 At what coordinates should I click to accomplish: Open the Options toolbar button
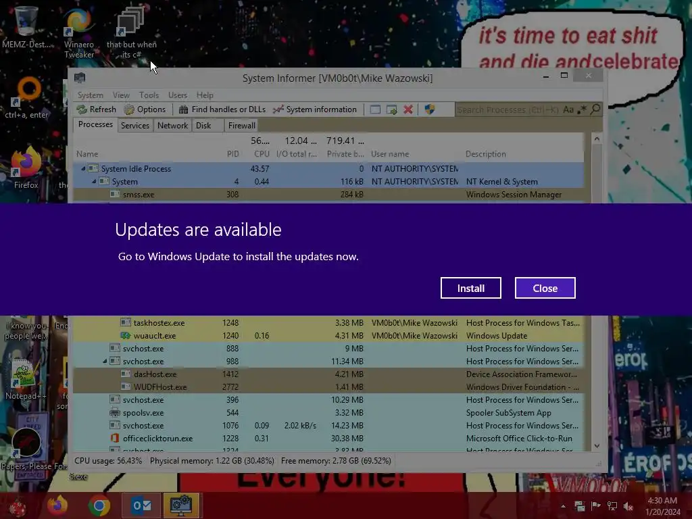point(145,109)
